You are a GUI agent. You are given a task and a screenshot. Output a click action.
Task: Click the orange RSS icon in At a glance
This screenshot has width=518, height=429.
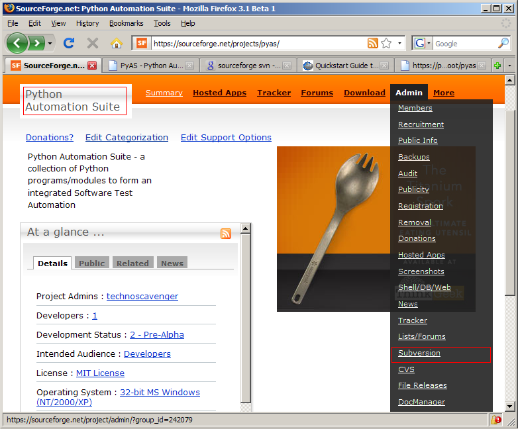pos(226,234)
